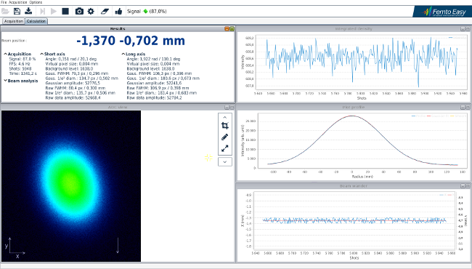Screen dimensions: 472x269
Task: Open settings via the gear icon
Action: click(91, 12)
